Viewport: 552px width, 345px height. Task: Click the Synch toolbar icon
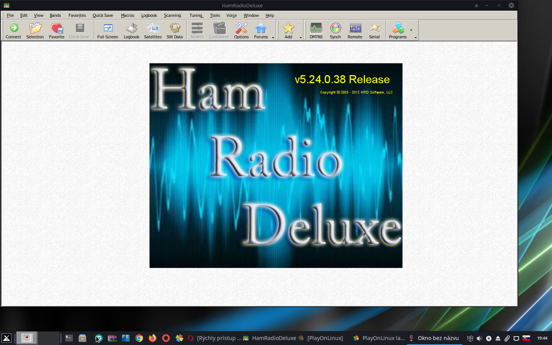336,31
